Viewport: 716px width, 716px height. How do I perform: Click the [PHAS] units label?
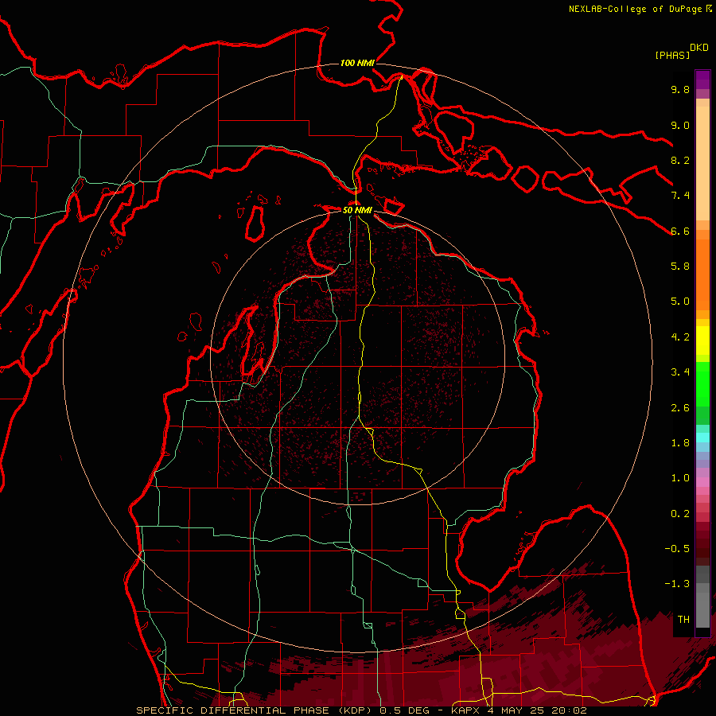[672, 55]
